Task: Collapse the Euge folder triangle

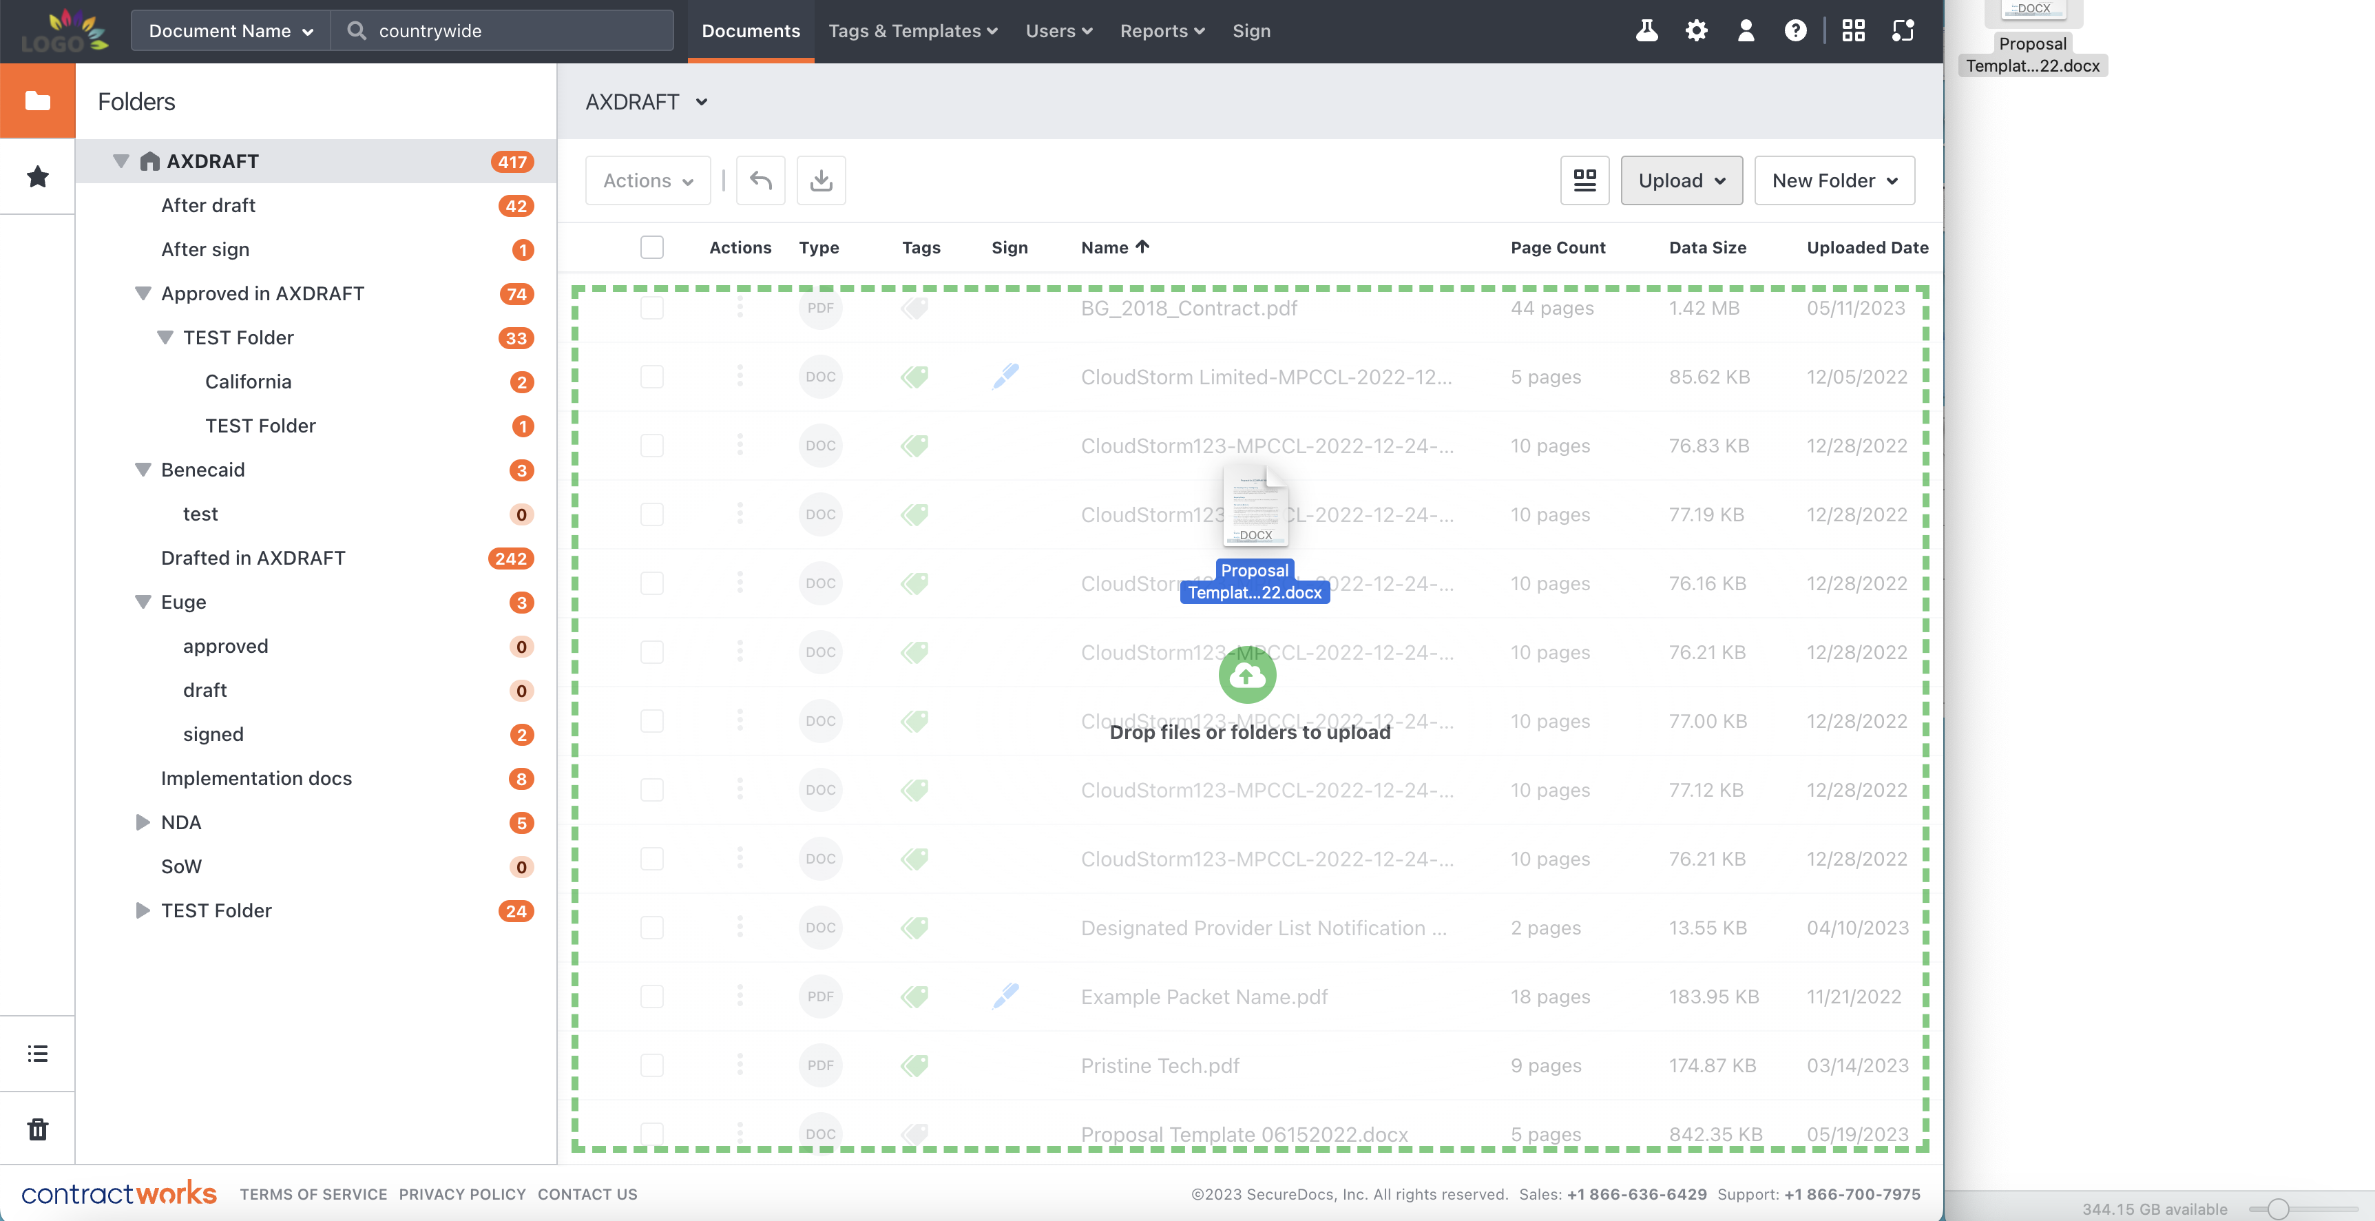Action: [x=143, y=601]
